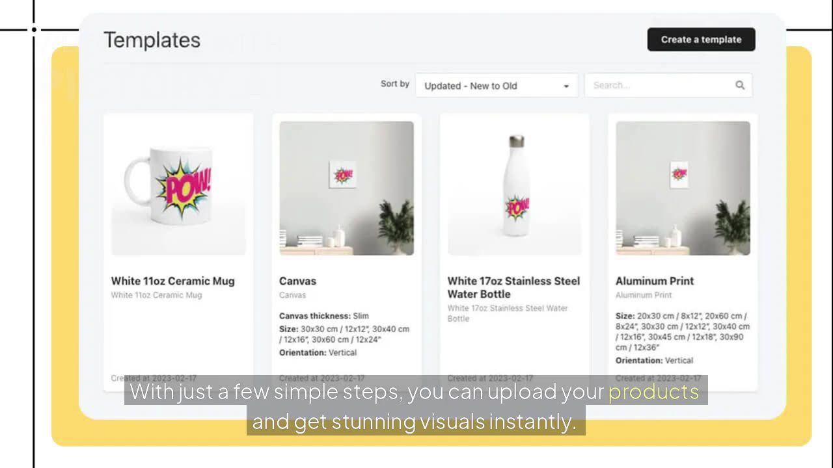The image size is (833, 468).
Task: Open the Canvas template preview image
Action: [346, 188]
